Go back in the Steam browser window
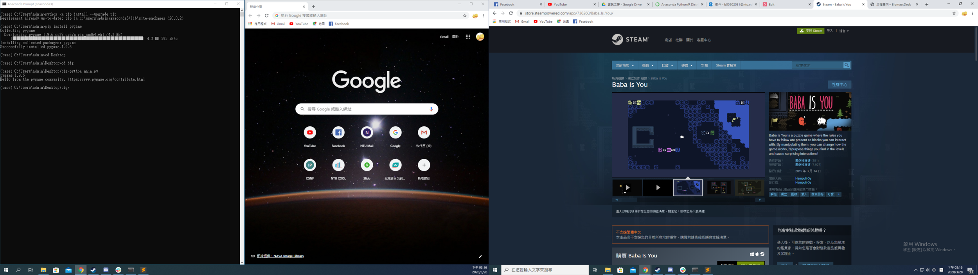This screenshot has height=275, width=978. (494, 13)
